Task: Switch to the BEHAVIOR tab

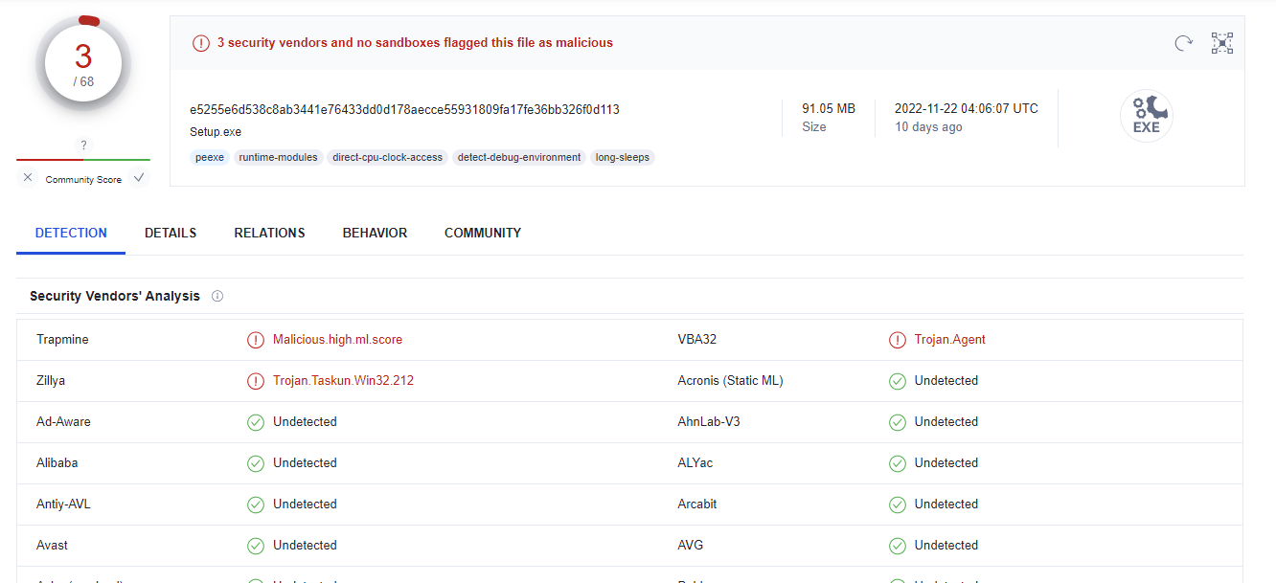Action: [375, 233]
